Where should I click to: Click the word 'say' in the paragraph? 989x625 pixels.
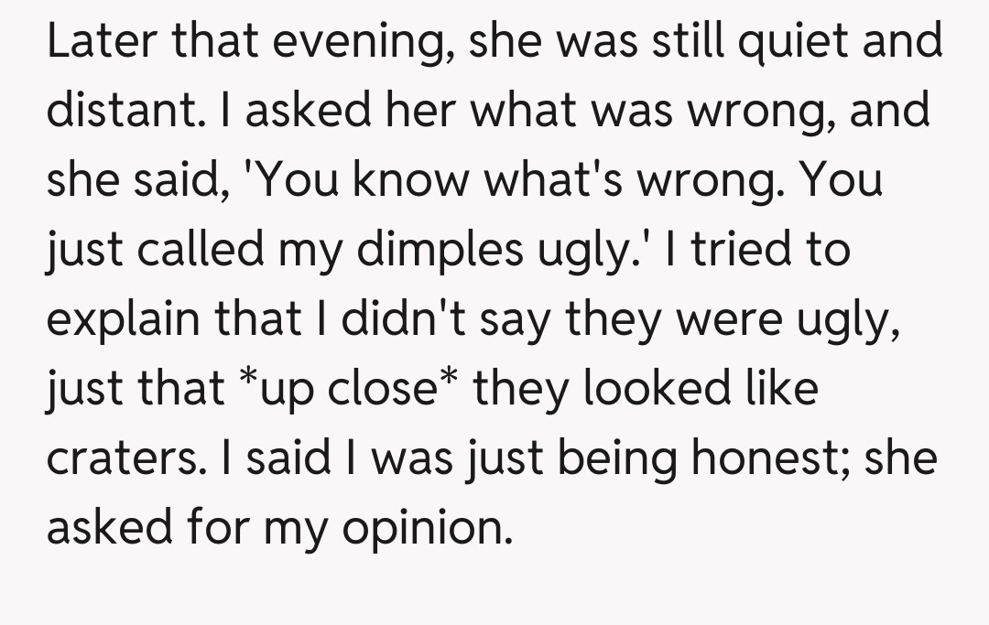tap(531, 321)
